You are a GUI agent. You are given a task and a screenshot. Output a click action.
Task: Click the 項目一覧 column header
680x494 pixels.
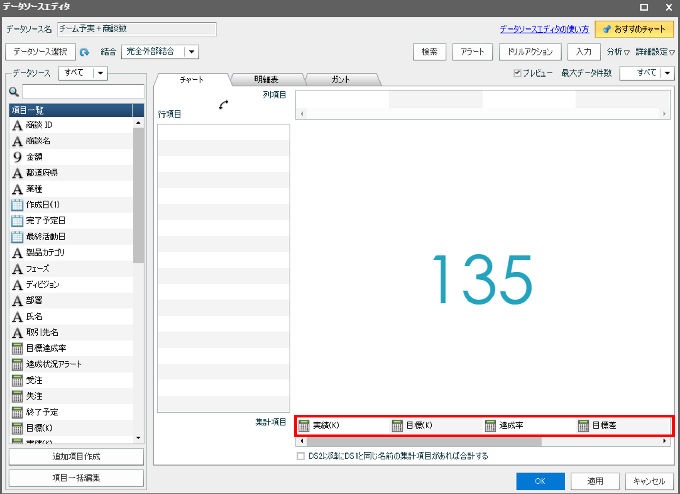71,110
